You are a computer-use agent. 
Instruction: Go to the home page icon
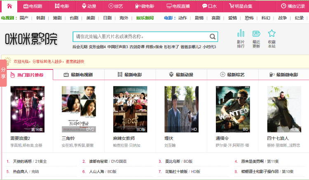pyautogui.click(x=9, y=6)
